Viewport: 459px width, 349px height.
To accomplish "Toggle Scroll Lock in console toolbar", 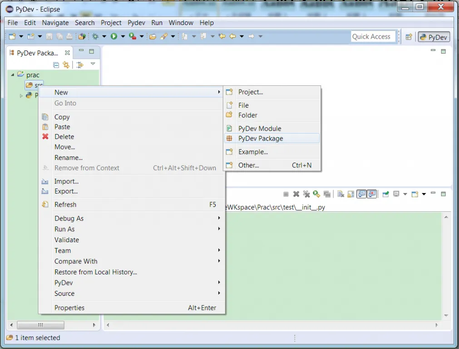I will tap(350, 194).
